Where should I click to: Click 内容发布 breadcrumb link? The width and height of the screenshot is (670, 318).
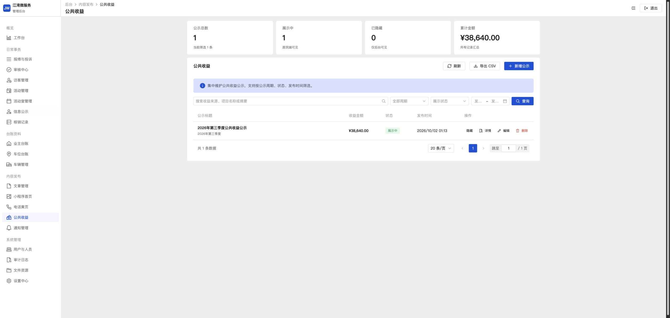(x=86, y=4)
